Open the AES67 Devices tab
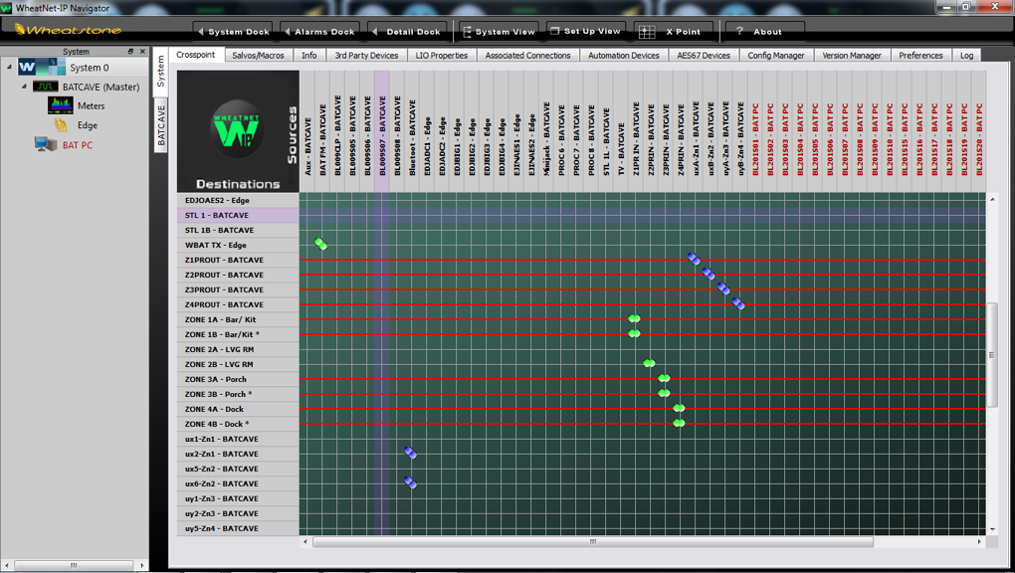Viewport: 1015px width, 573px height. tap(703, 55)
